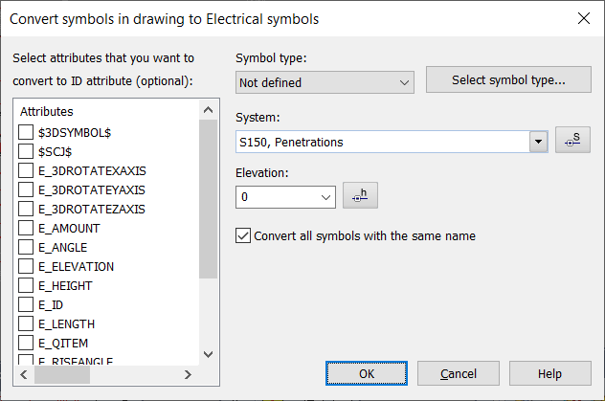The width and height of the screenshot is (605, 401).
Task: Check the $3DSYMBOL$ attribute box
Action: (27, 132)
